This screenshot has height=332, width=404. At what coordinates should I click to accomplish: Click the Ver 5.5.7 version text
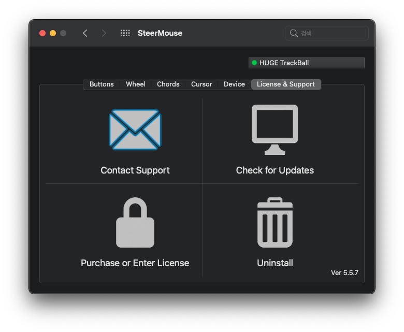click(344, 272)
